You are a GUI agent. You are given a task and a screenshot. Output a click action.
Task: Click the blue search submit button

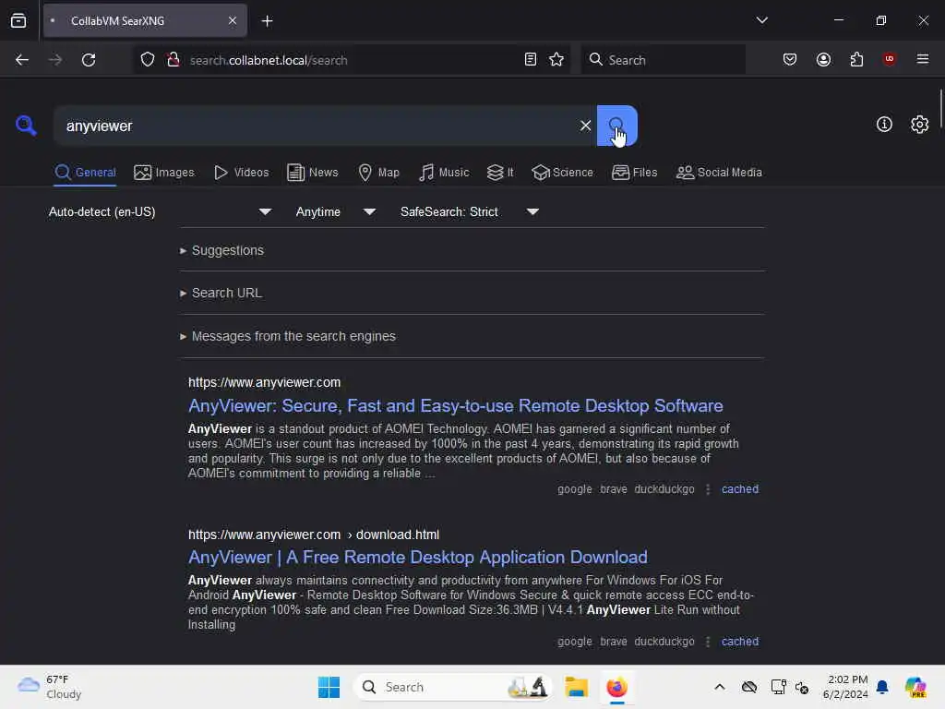(616, 126)
